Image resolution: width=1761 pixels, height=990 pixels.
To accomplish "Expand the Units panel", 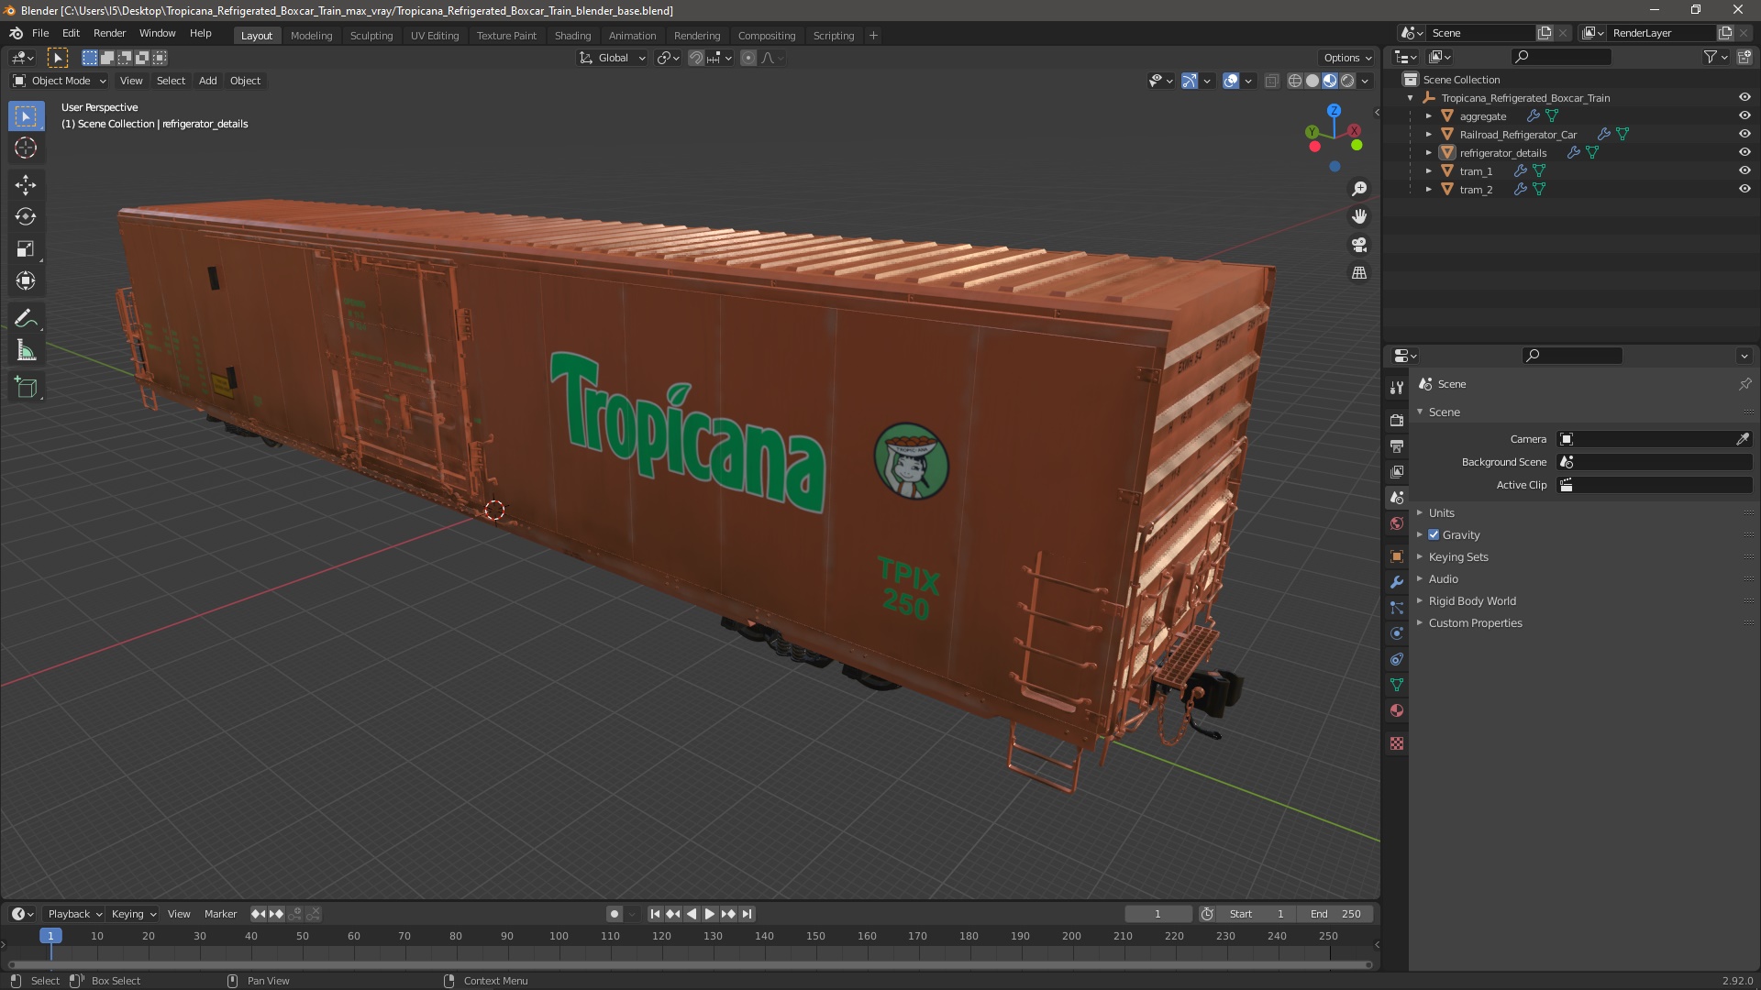I will 1441,513.
